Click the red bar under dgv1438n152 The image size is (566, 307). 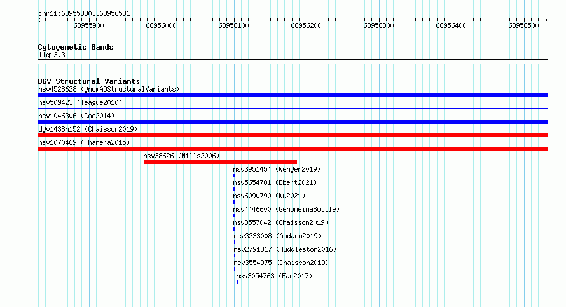[x=293, y=135]
